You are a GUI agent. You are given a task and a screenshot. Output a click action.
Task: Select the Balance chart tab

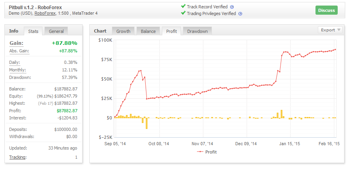click(148, 31)
